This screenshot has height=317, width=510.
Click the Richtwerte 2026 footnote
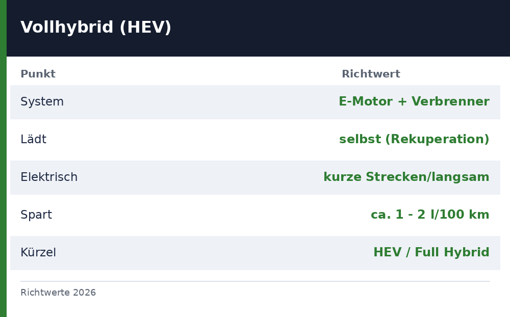coord(58,293)
